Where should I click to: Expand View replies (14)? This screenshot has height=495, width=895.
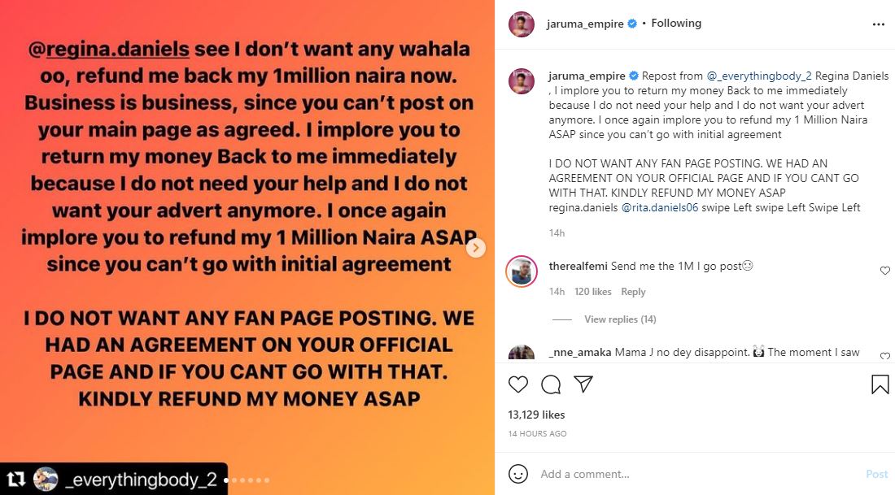620,319
